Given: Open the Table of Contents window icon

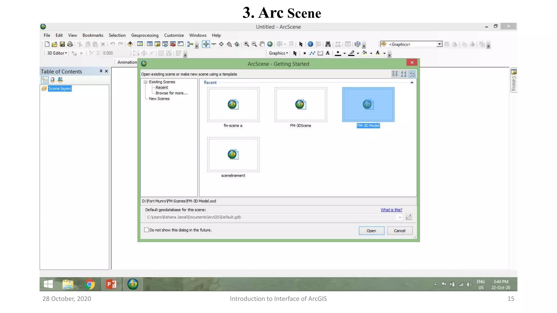Looking at the screenshot, I should click(x=150, y=44).
